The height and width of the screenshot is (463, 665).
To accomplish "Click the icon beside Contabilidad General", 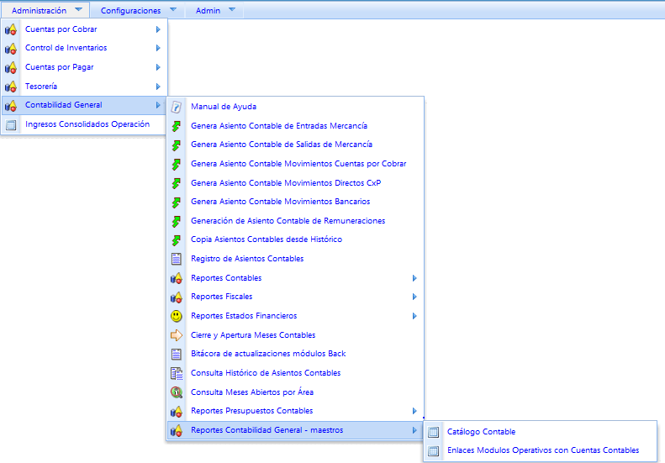I will point(11,105).
